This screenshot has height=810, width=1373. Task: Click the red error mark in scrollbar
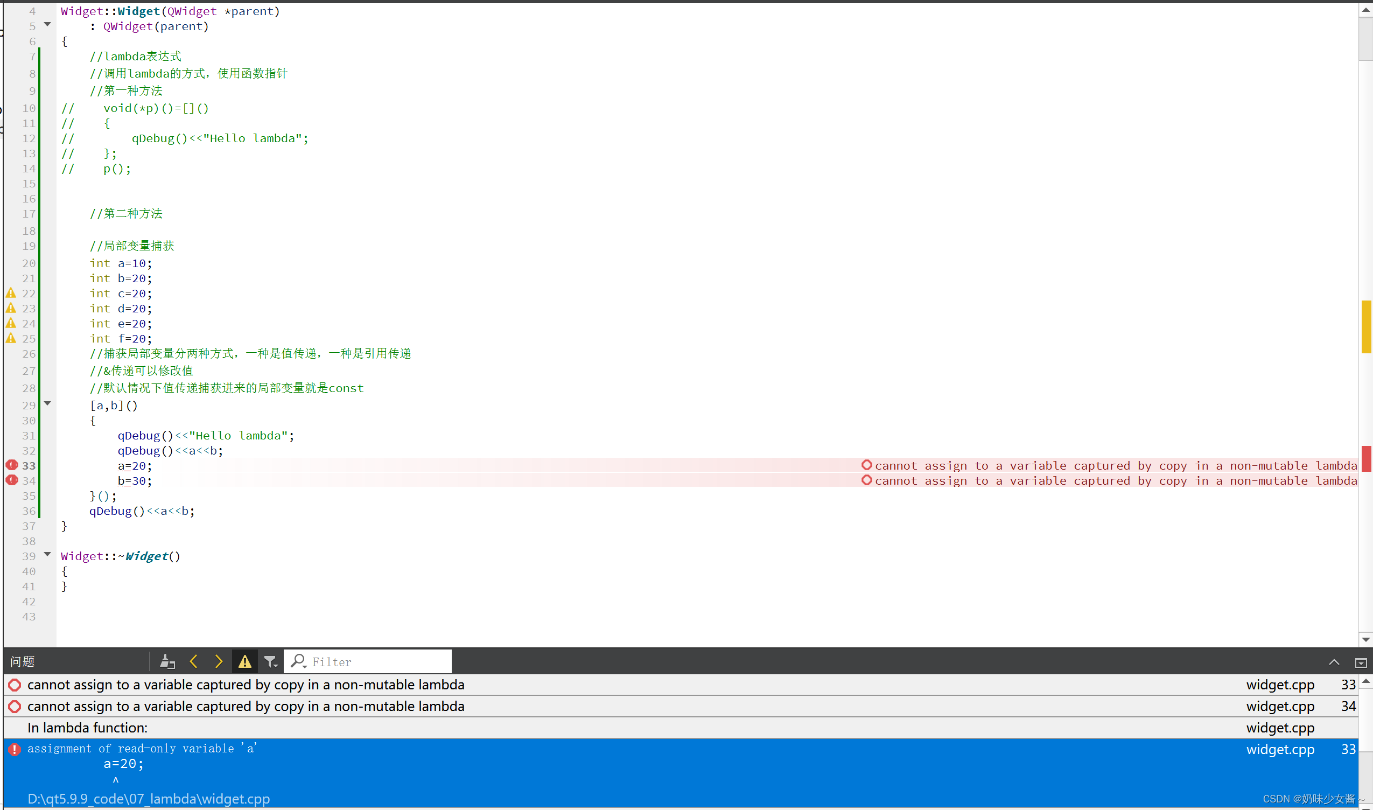click(x=1366, y=458)
